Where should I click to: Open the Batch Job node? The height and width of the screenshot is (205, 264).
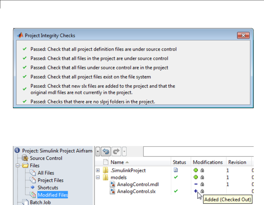coord(40,202)
